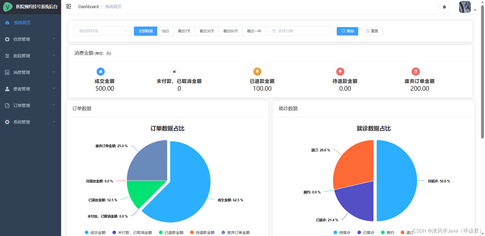Toggle 待退款金额 legend item
This screenshot has width=485, height=236.
[x=202, y=233]
